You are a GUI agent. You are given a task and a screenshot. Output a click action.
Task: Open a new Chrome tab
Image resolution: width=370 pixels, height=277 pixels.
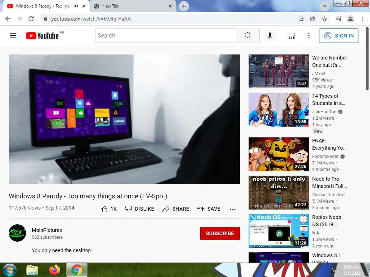tap(184, 6)
